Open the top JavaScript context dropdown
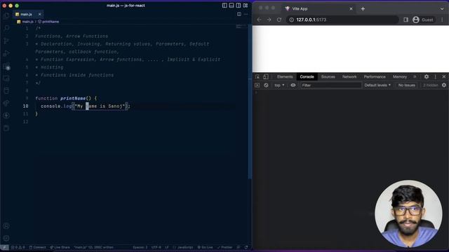Screen dimensions: 449x252 279,85
